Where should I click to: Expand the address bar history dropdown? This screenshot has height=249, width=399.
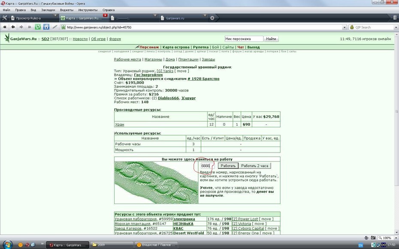345,27
